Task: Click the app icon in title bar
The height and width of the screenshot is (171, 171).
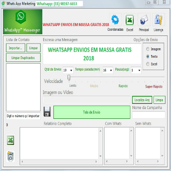Action: click(3, 3)
